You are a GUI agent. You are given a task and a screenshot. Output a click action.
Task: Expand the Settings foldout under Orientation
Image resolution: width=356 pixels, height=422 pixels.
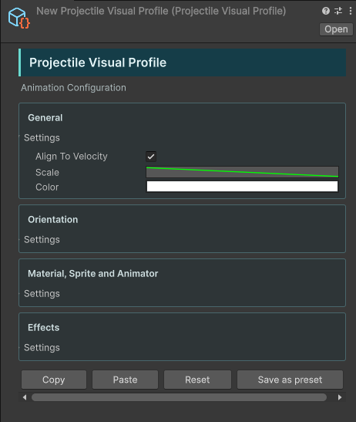pyautogui.click(x=42, y=239)
